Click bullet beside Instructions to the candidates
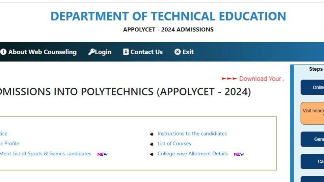The width and height of the screenshot is (324, 182). click(152, 134)
